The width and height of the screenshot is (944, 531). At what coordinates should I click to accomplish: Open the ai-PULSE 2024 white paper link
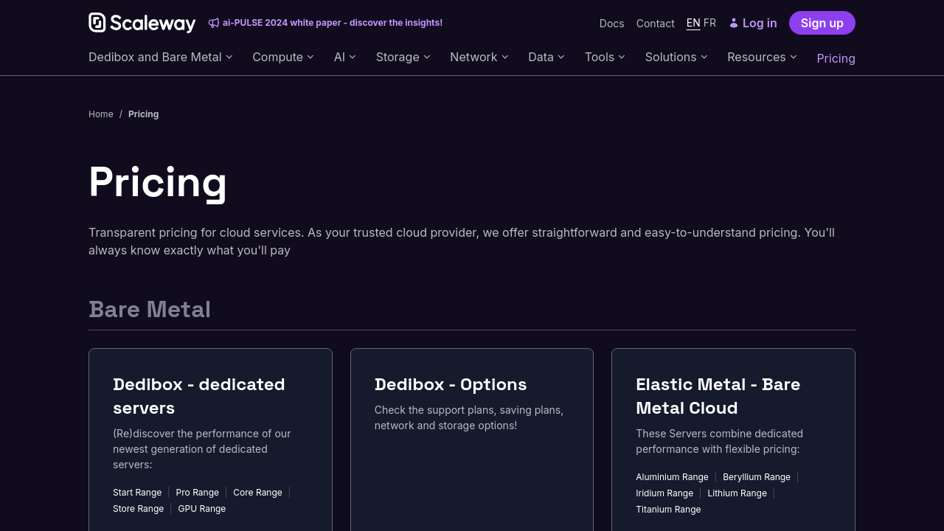pos(332,23)
